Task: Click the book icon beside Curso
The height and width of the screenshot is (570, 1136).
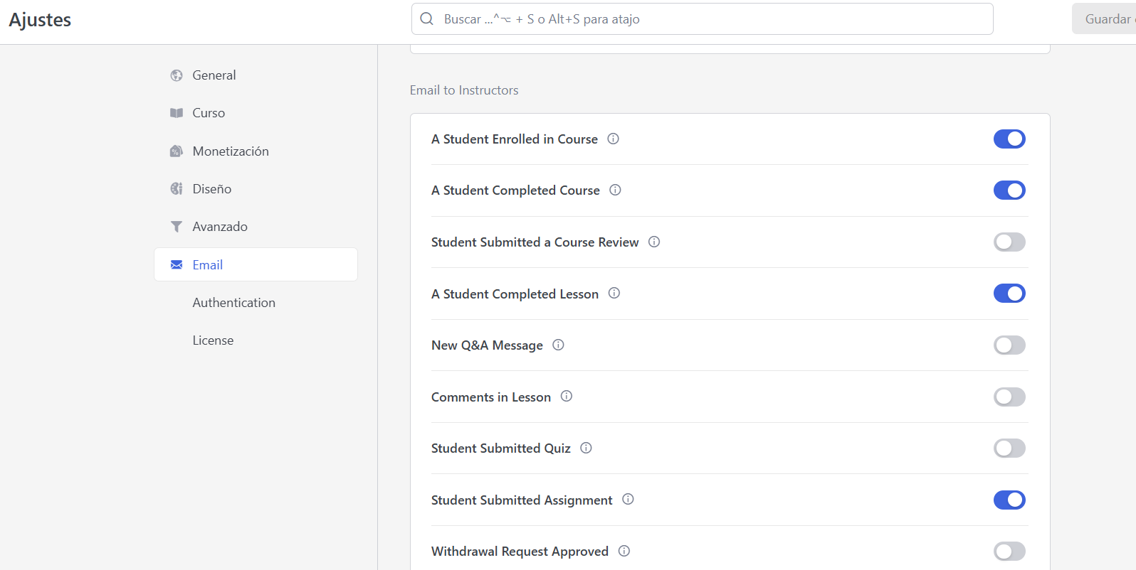Action: coord(177,113)
